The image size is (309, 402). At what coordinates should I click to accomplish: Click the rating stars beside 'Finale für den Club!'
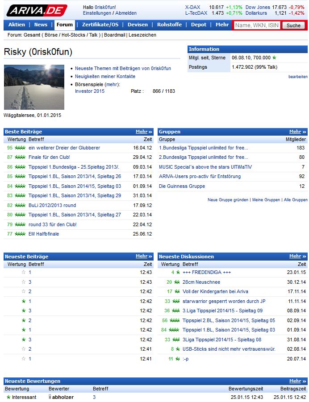pyautogui.click(x=20, y=157)
